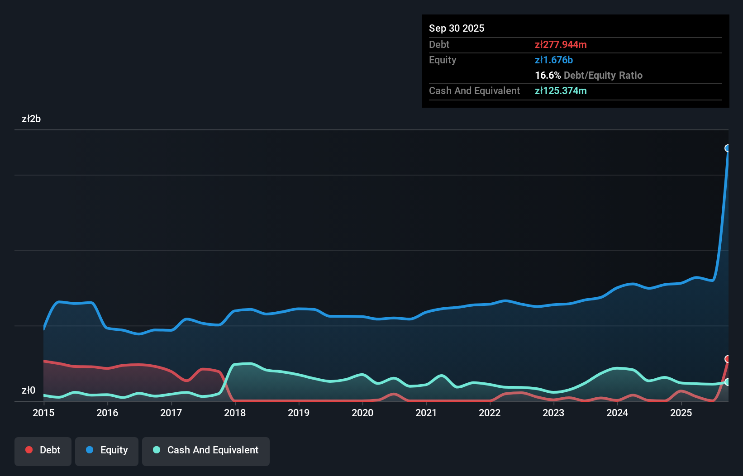Click the Sep 30 2025 tooltip date
Image resolution: width=743 pixels, height=476 pixels.
point(457,28)
